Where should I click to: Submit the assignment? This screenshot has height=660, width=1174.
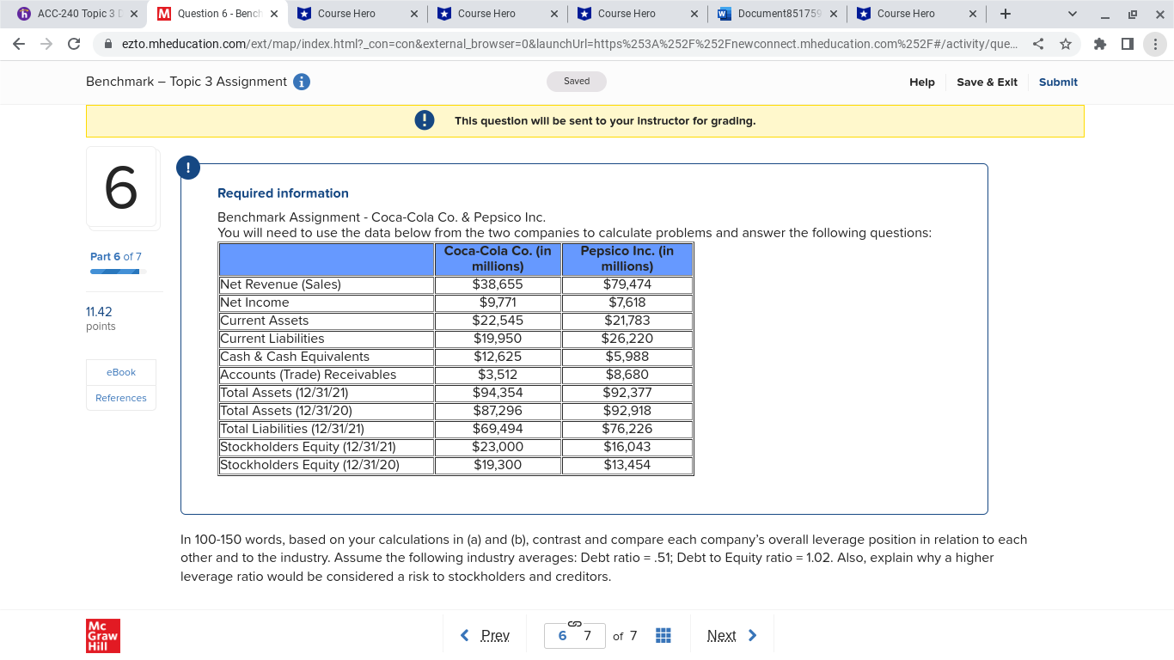pos(1058,82)
